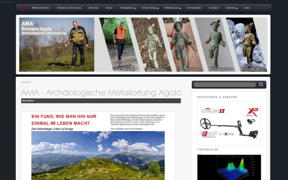Open Arbeiten & Forschung page

tap(69, 8)
